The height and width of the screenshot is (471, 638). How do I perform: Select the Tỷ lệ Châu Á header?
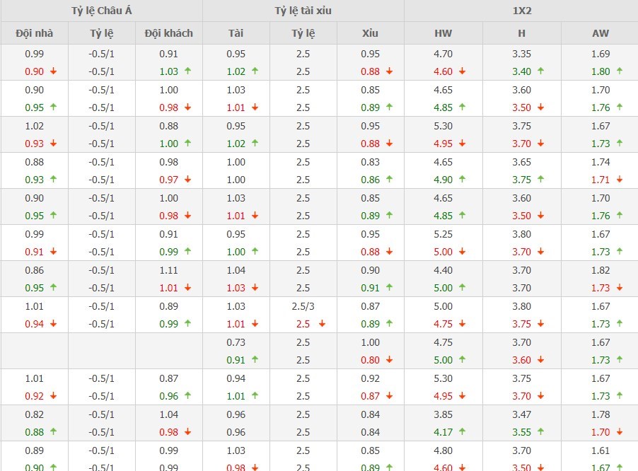pos(101,11)
